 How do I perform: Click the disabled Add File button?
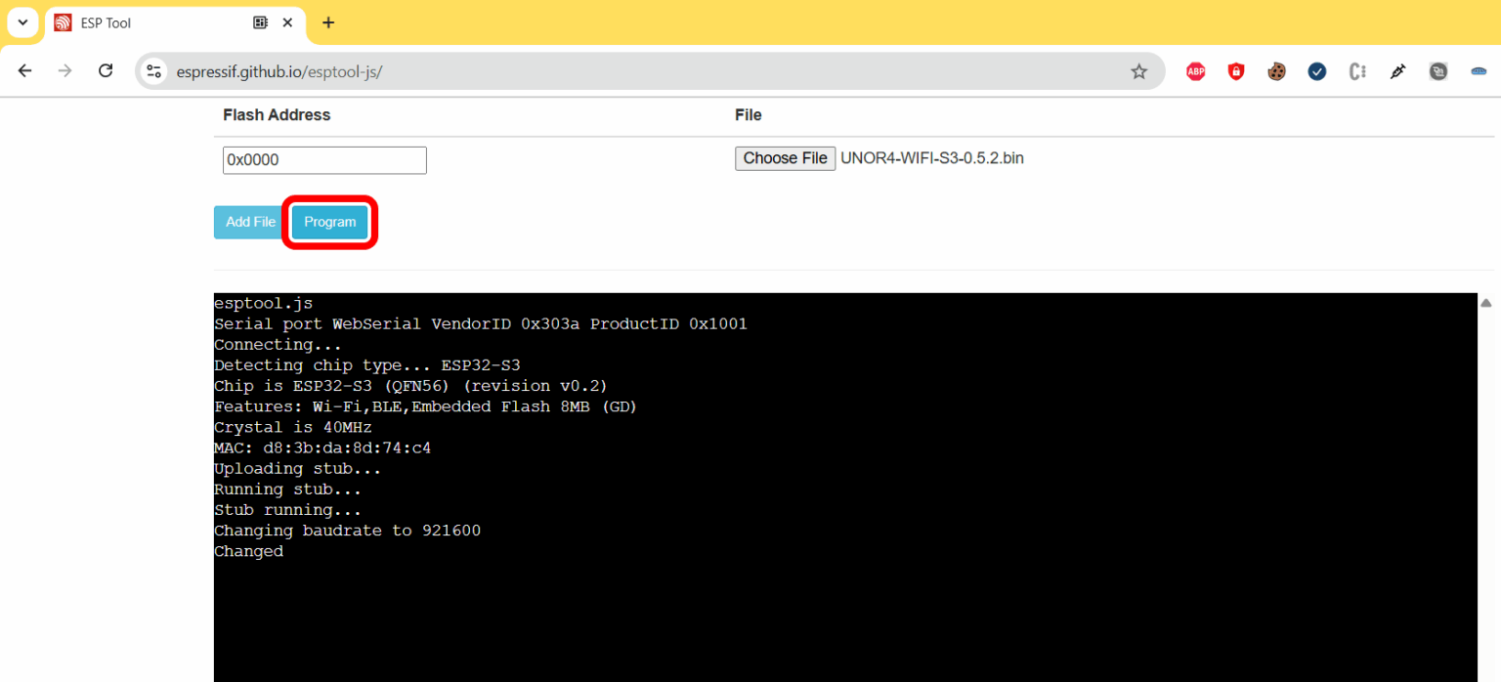(x=248, y=222)
